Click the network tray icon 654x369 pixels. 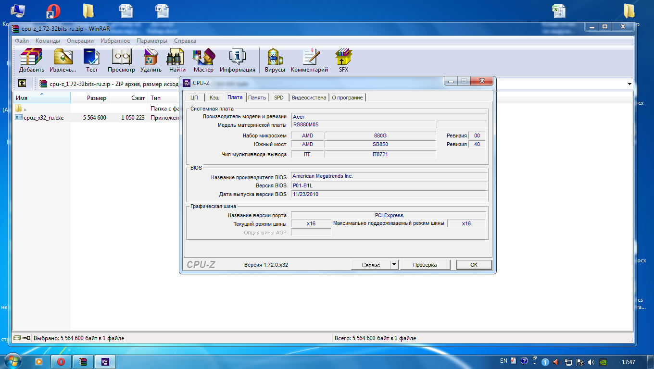click(x=568, y=362)
